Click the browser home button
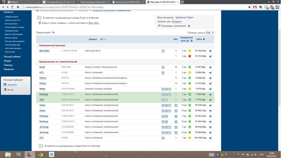Viewport: 285px width, 158px height. (18, 7)
